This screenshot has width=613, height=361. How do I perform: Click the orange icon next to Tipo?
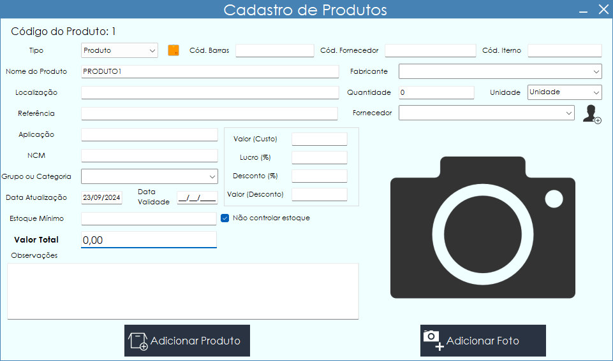174,50
